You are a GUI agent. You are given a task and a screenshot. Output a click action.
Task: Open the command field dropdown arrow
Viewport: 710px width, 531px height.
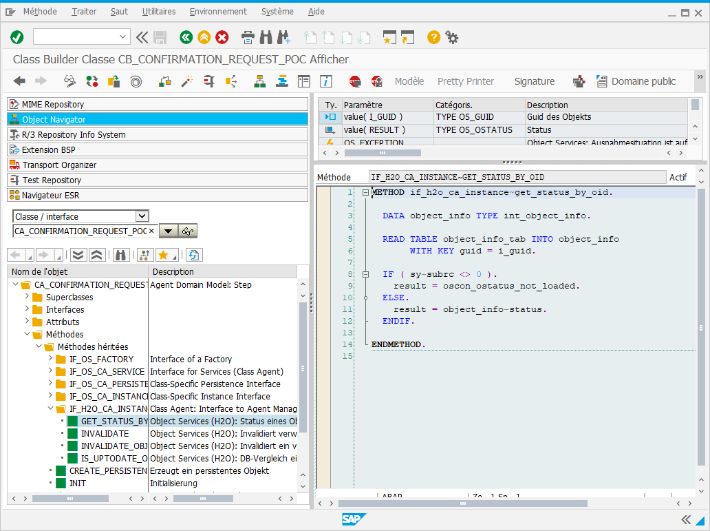122,37
